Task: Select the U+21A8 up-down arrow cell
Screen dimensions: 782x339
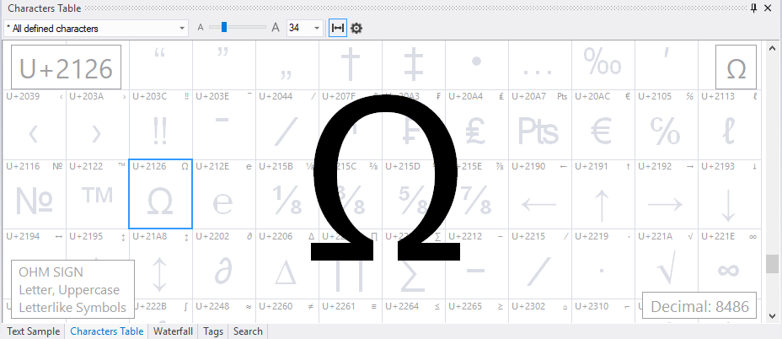Action: tap(161, 264)
